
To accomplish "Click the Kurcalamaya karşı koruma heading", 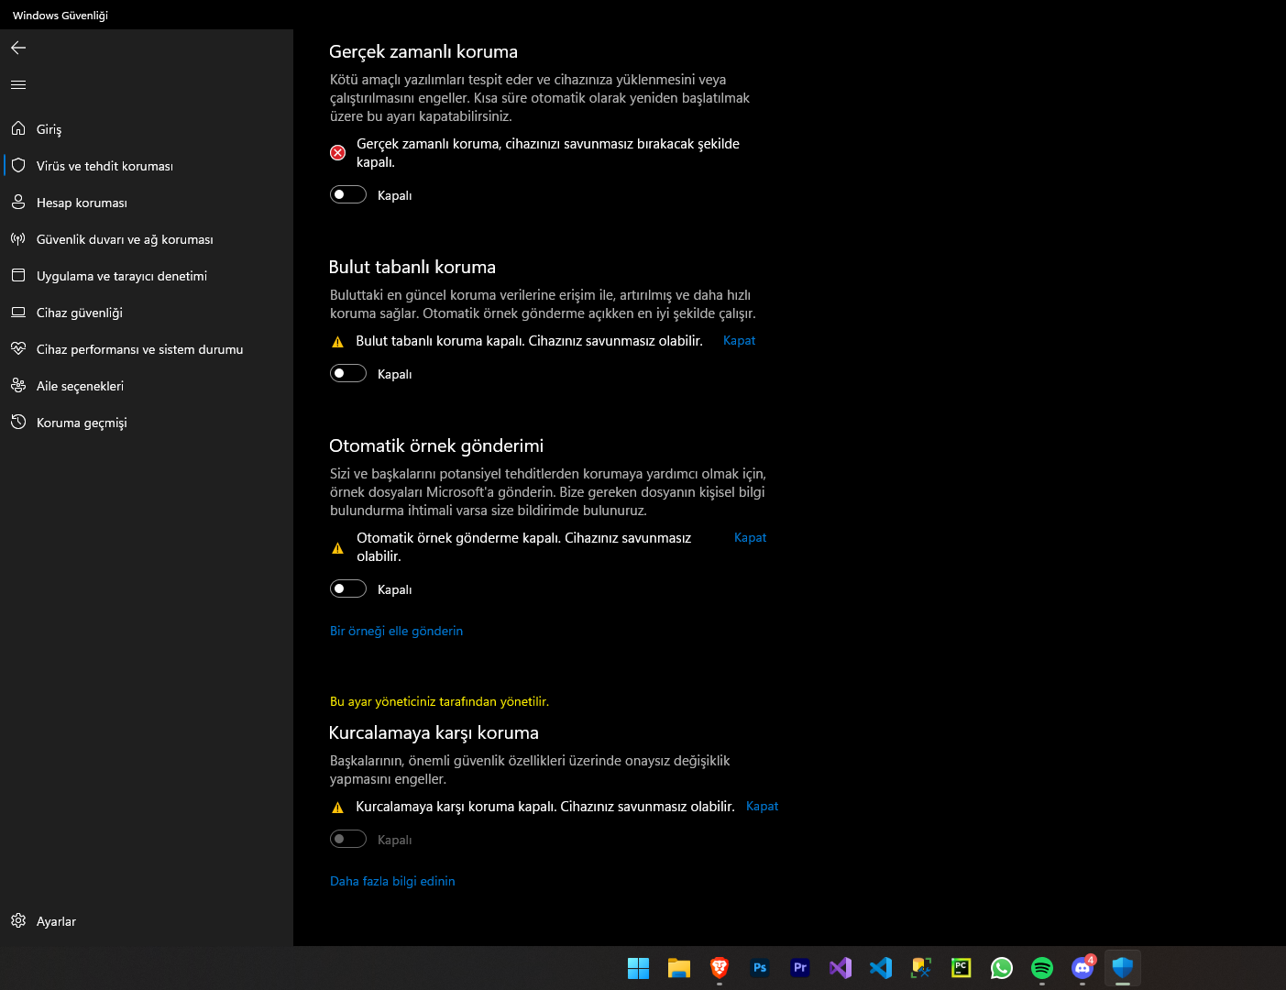I will pyautogui.click(x=434, y=732).
